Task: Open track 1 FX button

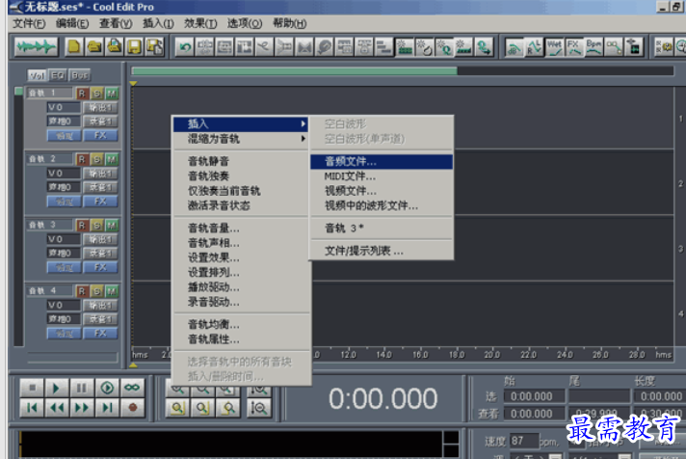Action: pyautogui.click(x=100, y=135)
